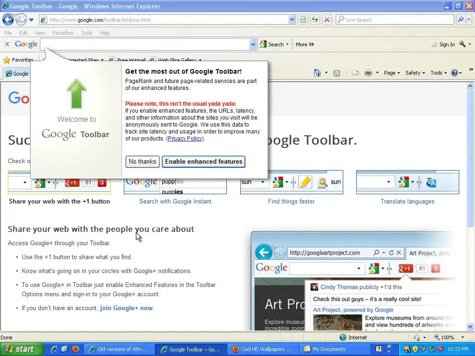The width and height of the screenshot is (475, 356).
Task: Click the RSS feeds icon
Action: click(x=337, y=73)
